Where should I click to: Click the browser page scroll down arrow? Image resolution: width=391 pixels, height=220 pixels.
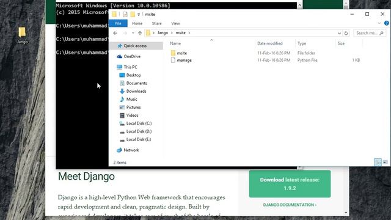click(x=346, y=213)
